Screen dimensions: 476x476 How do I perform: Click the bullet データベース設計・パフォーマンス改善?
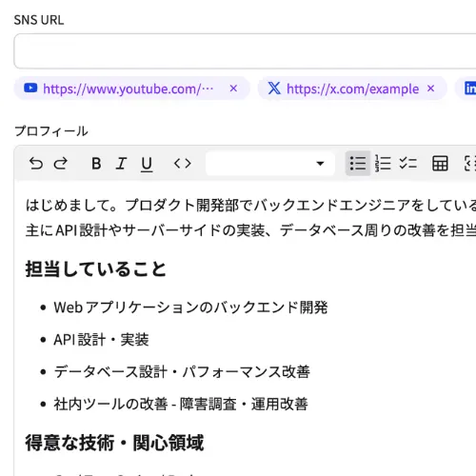pyautogui.click(x=182, y=371)
